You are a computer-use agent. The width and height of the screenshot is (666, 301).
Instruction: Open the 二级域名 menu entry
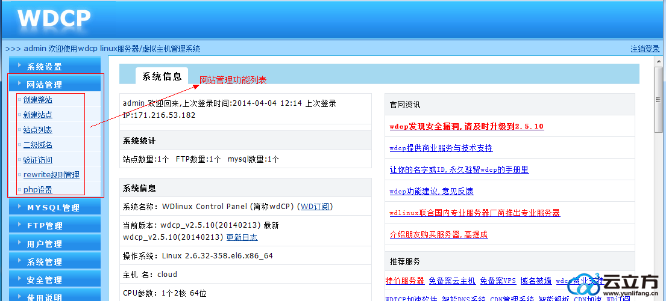coord(38,145)
